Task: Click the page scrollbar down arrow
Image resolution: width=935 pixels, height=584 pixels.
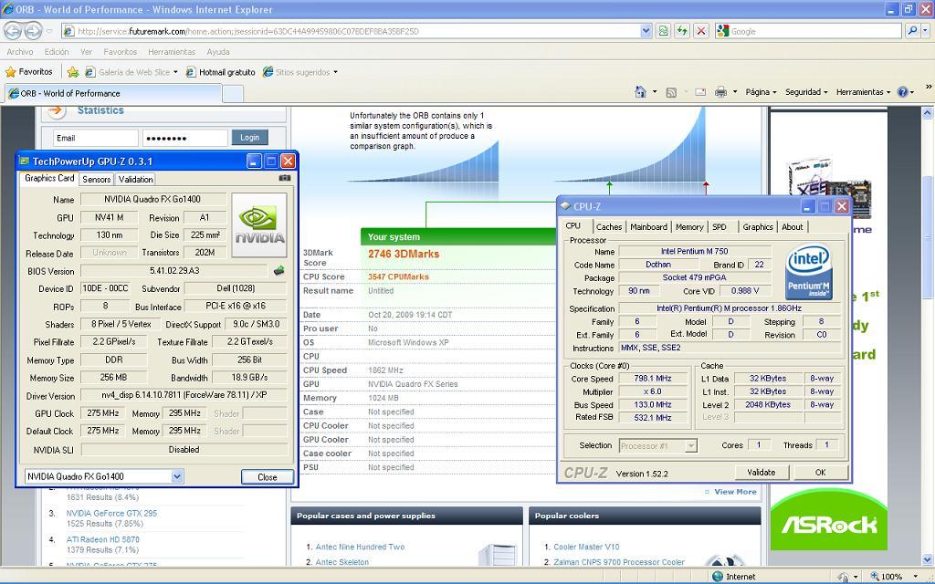Action: tap(928, 560)
